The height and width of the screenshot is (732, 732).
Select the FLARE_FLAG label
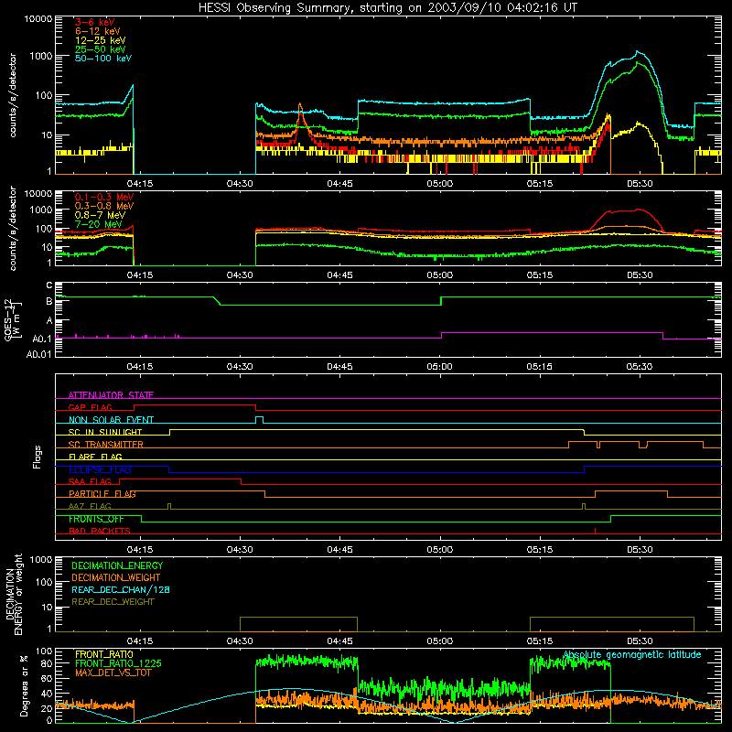(95, 457)
